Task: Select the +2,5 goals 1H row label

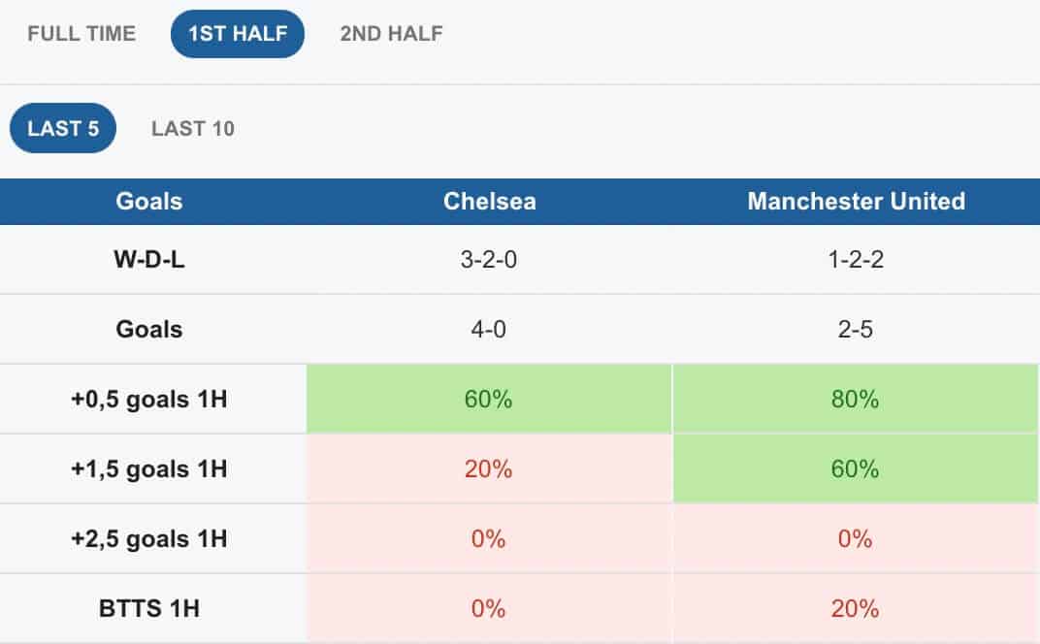Action: tap(149, 538)
